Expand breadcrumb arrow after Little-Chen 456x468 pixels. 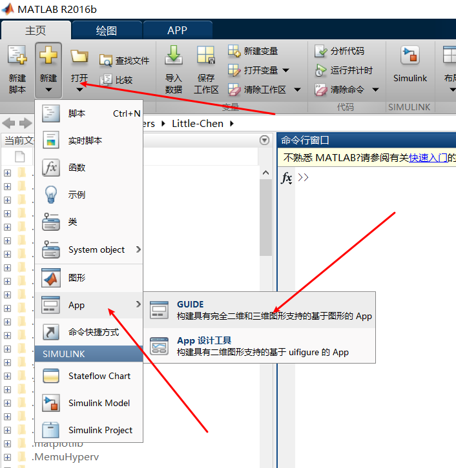click(232, 124)
